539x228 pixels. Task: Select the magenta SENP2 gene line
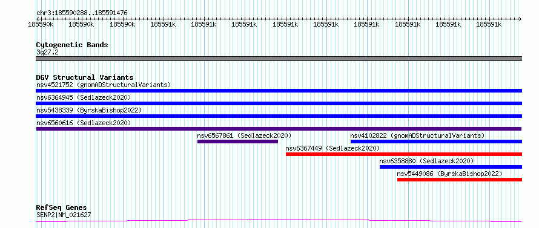pos(279,220)
